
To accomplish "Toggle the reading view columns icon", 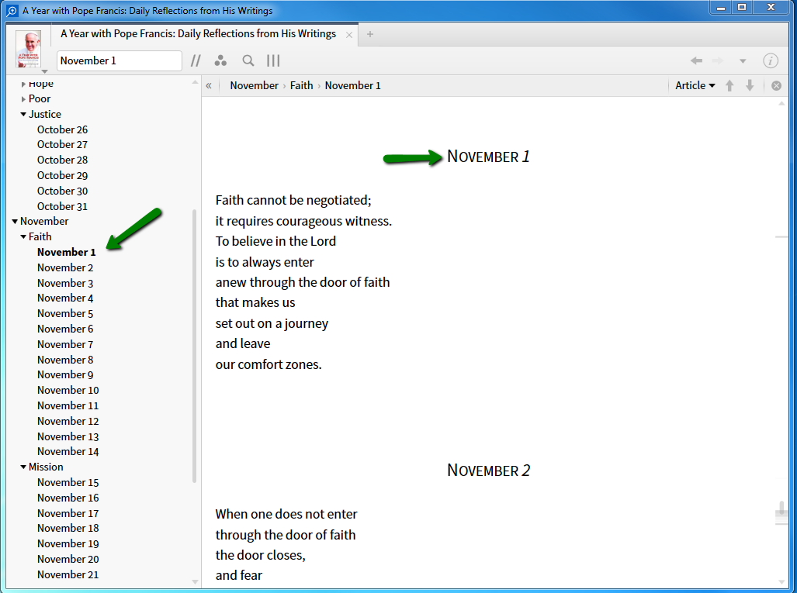I will [x=273, y=61].
